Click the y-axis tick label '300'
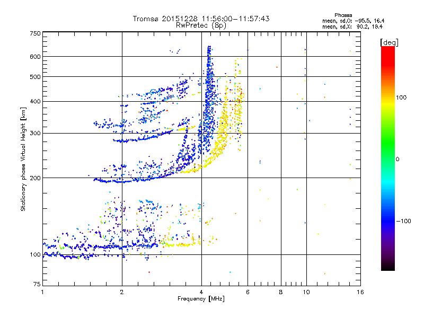424x318 pixels. 36,134
